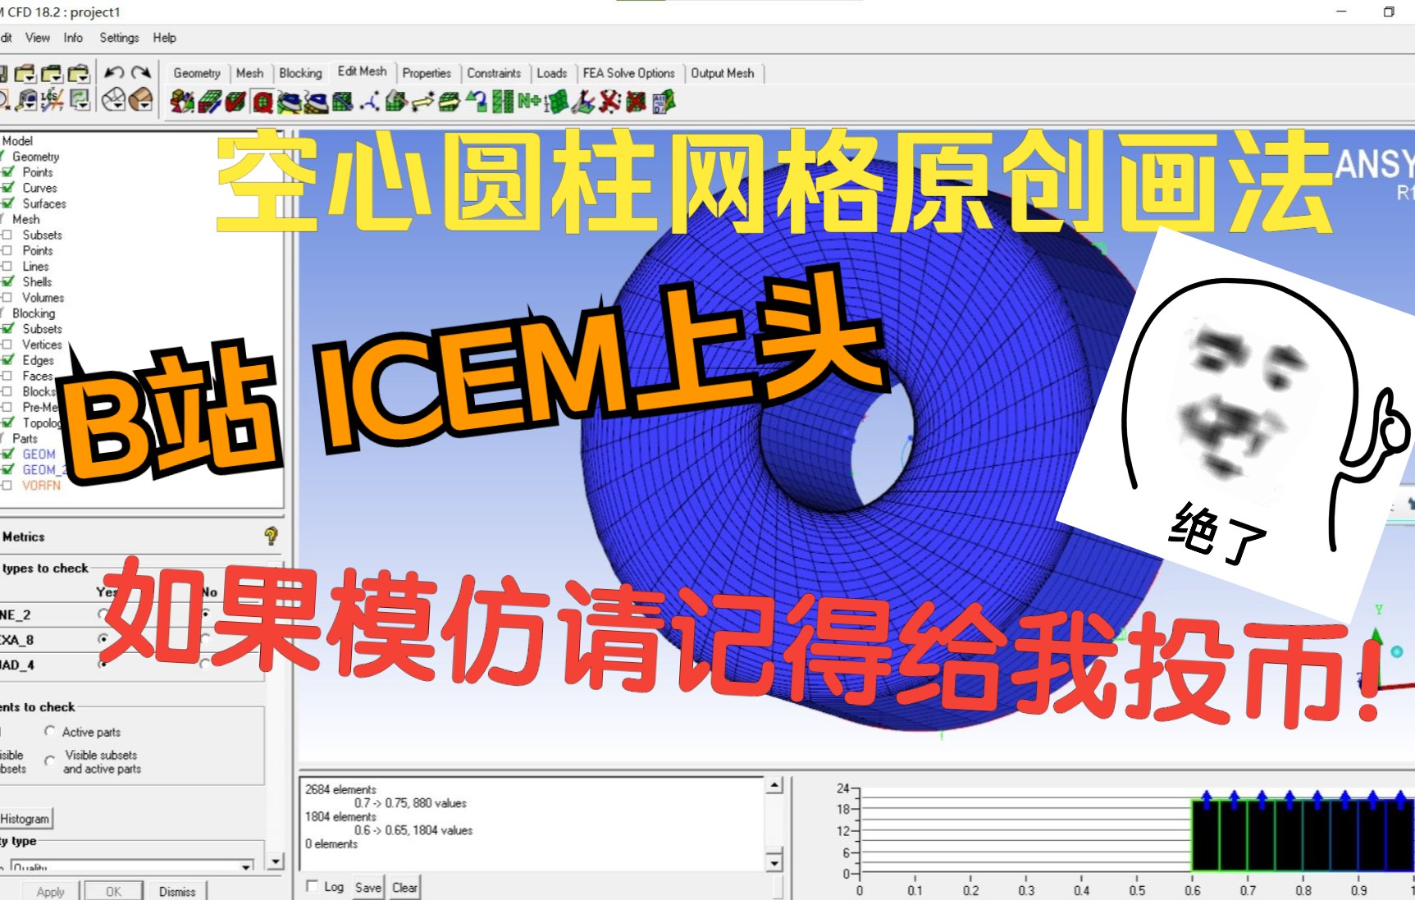Click the Histogram button
This screenshot has width=1415, height=900.
click(25, 819)
